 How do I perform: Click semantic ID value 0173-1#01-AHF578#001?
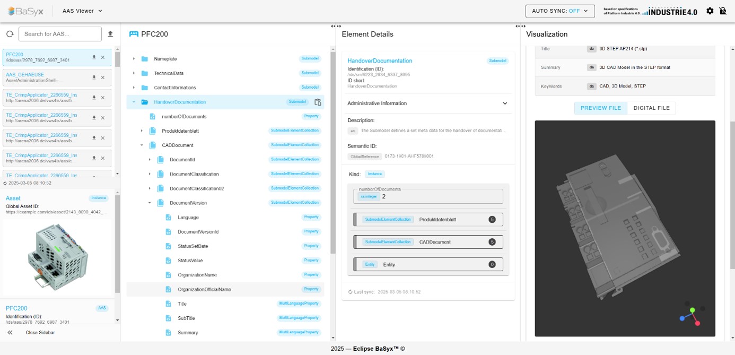tap(409, 157)
